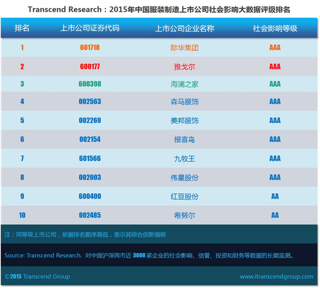Select stock code 002003
The width and height of the screenshot is (320, 288).
[x=90, y=177]
